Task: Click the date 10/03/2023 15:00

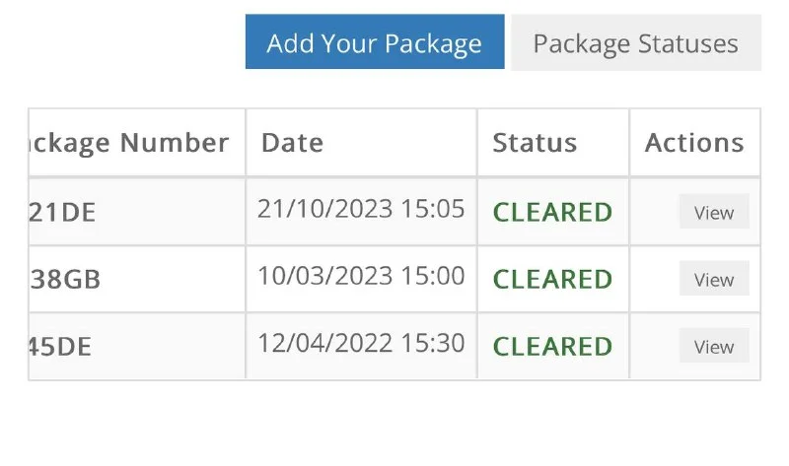Action: (x=360, y=276)
